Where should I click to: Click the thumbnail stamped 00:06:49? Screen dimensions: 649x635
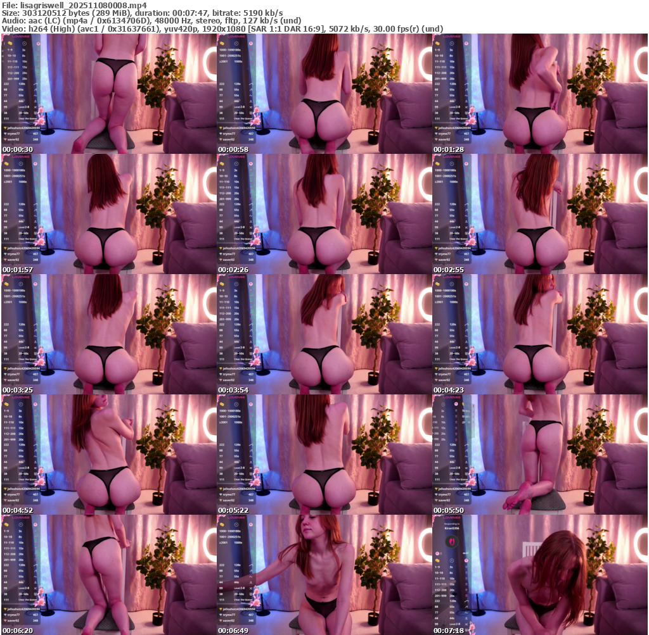(324, 575)
